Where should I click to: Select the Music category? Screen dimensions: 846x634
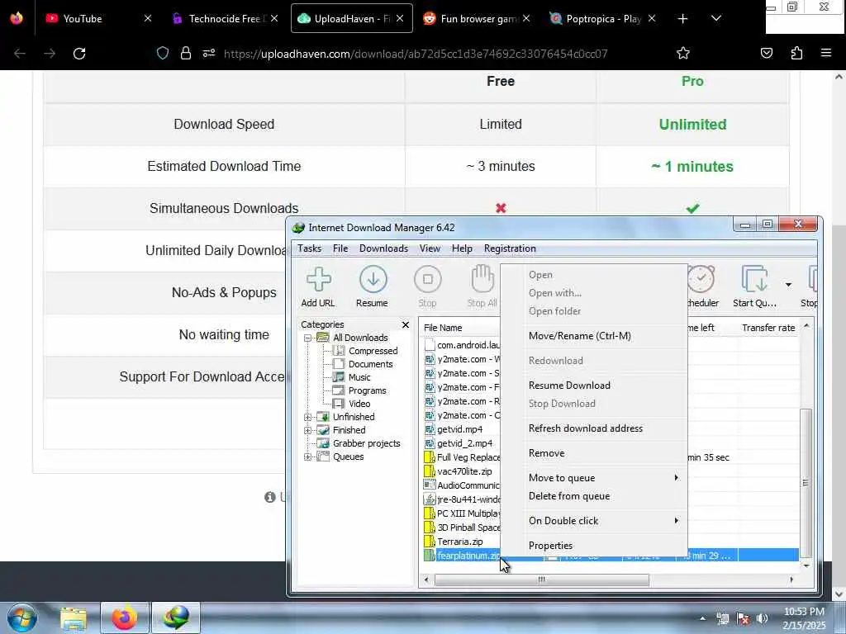pos(359,377)
